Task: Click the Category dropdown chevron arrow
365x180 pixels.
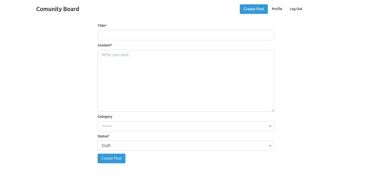Action: point(270,126)
